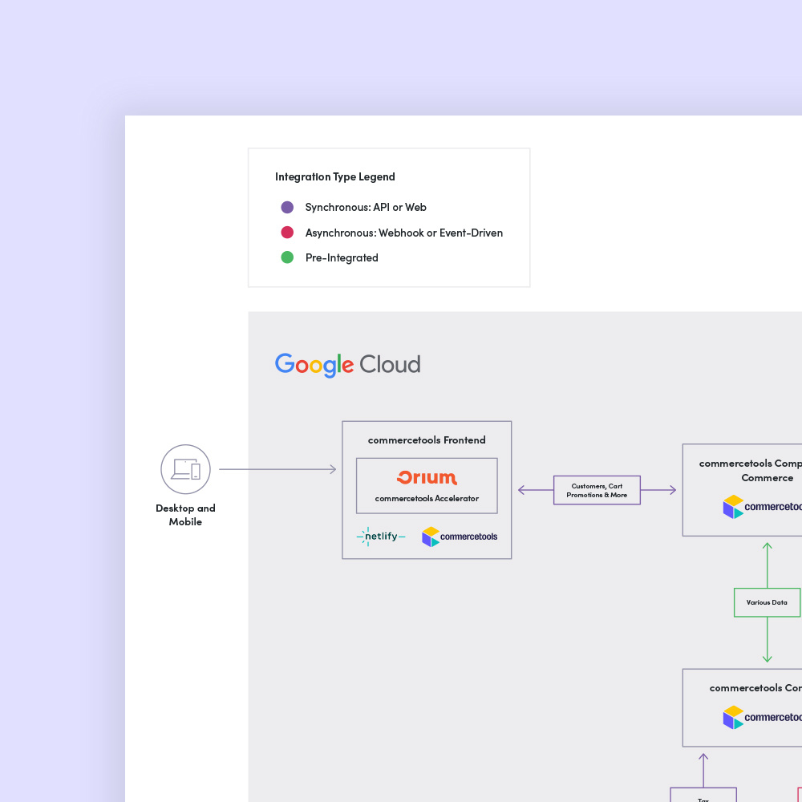This screenshot has width=802, height=802.
Task: Click the green Pre-Integrated legend dot
Action: 287,257
